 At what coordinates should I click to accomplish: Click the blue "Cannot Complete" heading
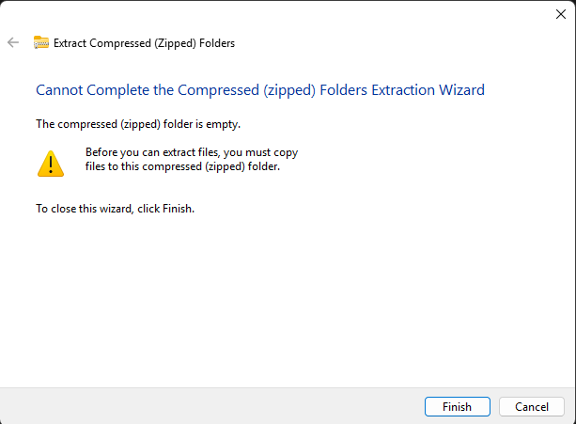pyautogui.click(x=259, y=90)
